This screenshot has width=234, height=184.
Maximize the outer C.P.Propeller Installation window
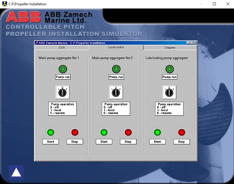tap(214, 4)
